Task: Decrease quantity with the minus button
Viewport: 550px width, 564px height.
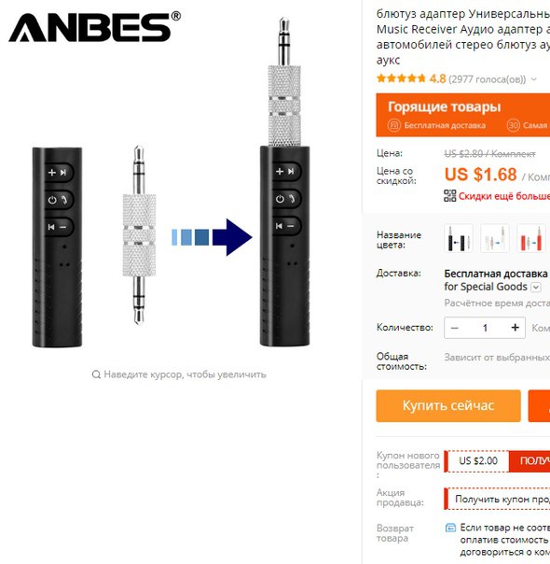Action: click(x=455, y=328)
